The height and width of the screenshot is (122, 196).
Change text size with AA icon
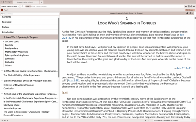(x=187, y=13)
